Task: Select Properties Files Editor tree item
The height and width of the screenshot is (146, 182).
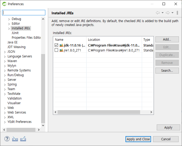Action: (26, 38)
